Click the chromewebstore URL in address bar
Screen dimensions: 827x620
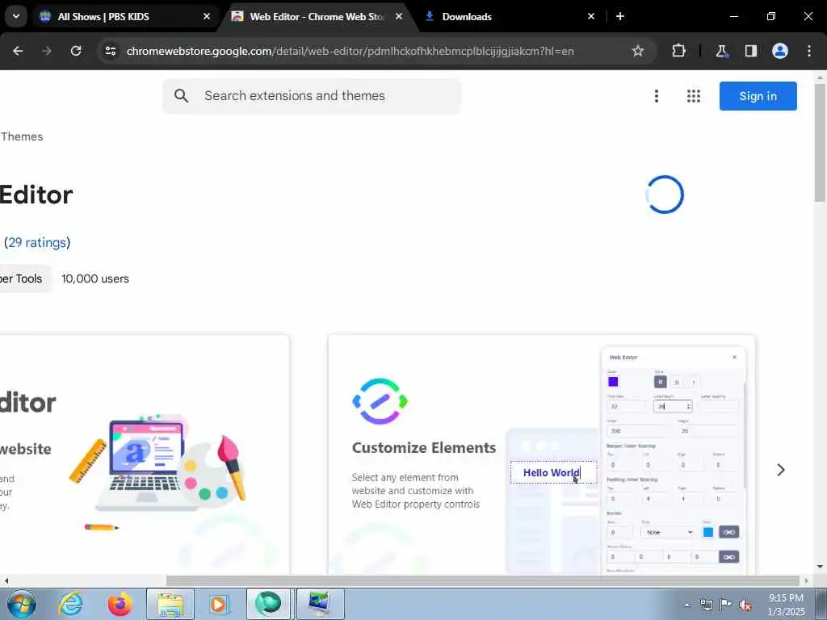click(x=350, y=51)
